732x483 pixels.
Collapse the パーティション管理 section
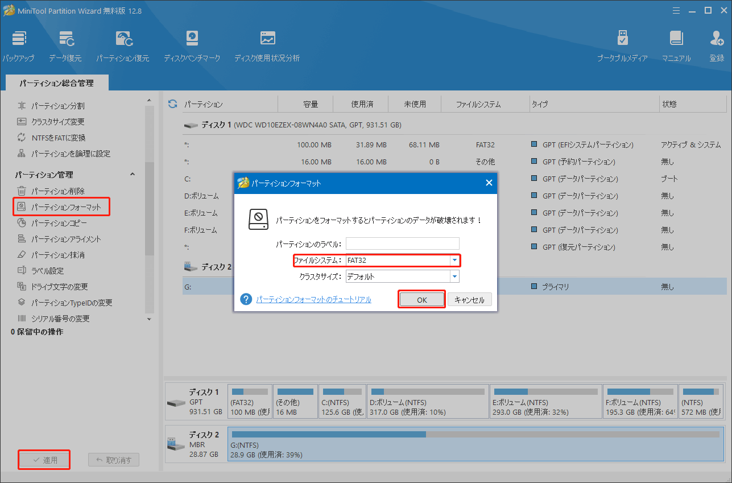click(133, 174)
